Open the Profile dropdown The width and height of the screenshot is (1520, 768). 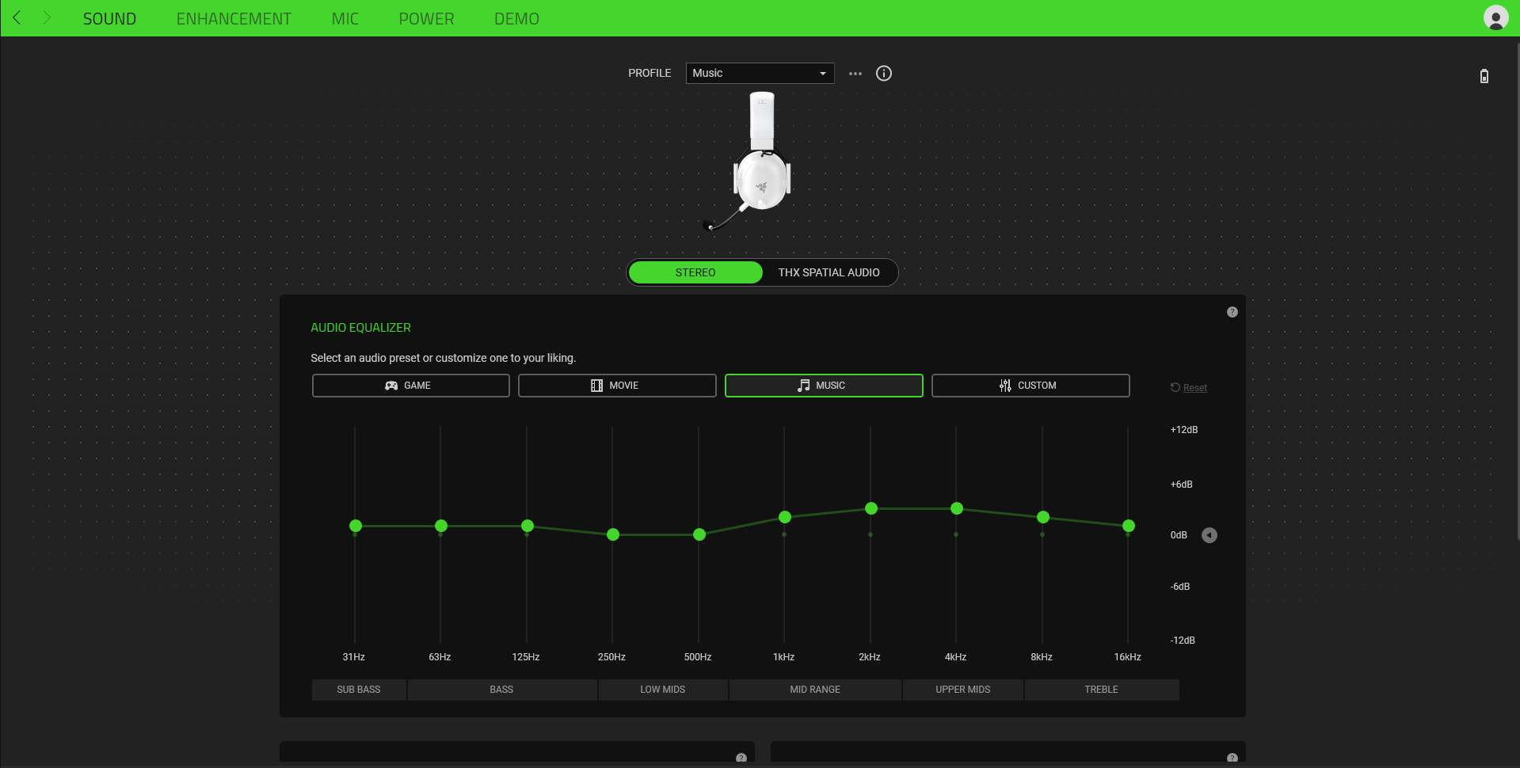(x=759, y=73)
